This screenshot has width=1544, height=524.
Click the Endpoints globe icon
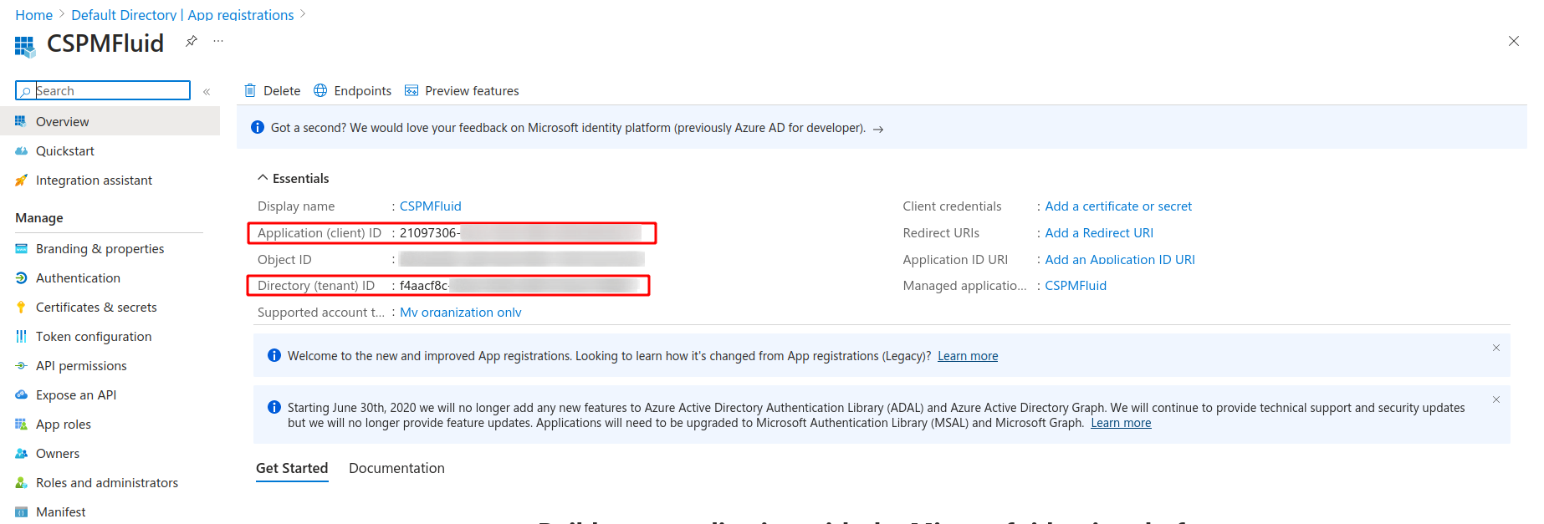(x=320, y=90)
